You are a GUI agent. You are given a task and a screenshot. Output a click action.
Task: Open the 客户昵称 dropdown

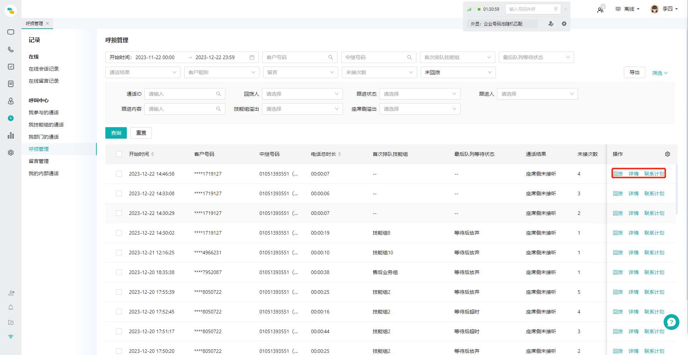(222, 72)
